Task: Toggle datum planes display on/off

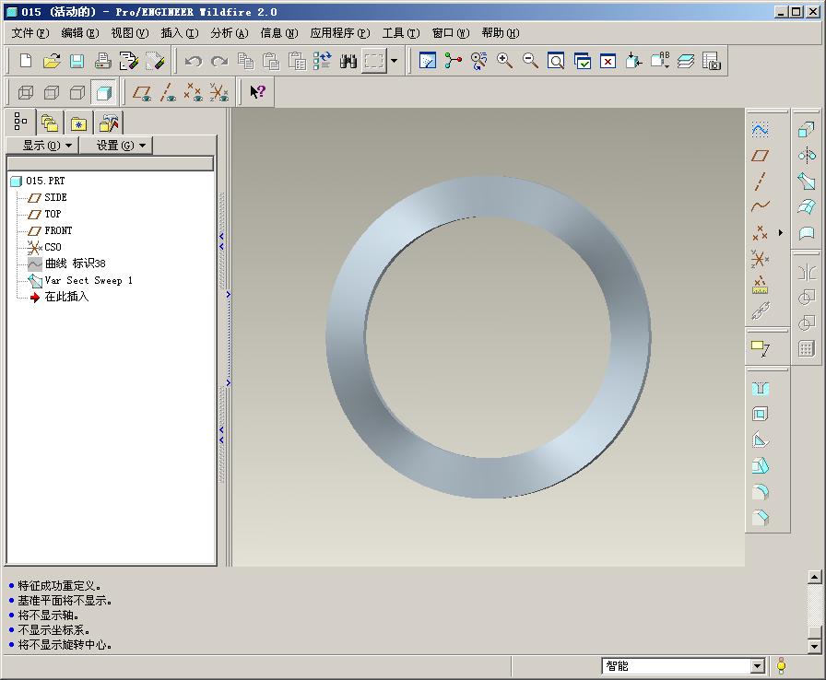Action: pos(142,93)
